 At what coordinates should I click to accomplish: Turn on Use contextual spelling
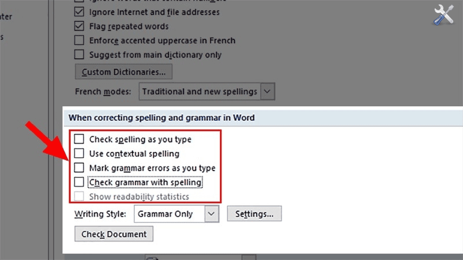[x=79, y=154]
